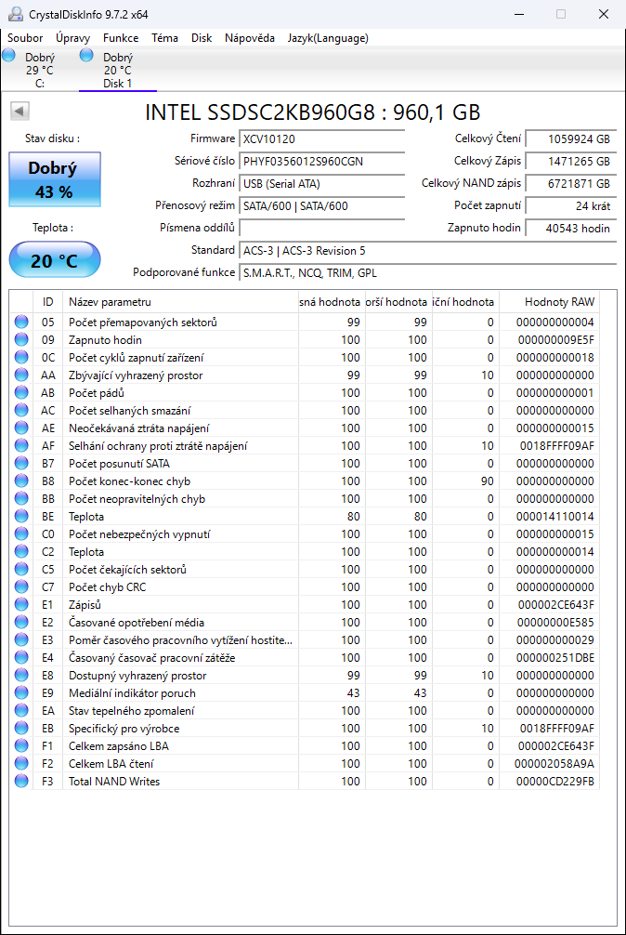Viewport: 626px width, 935px height.
Task: Click status orb in row E1 Zápisů
Action: (x=21, y=605)
